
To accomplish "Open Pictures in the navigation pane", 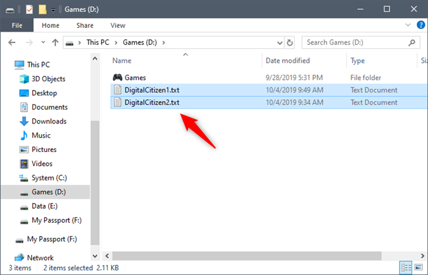I will point(44,149).
